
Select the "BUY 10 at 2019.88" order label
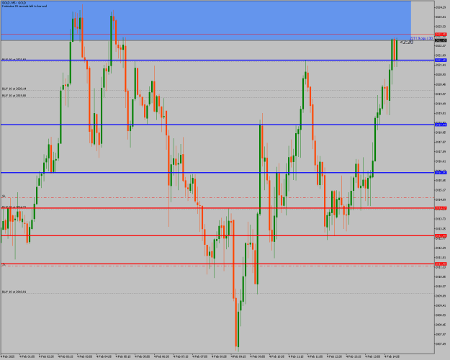(x=14, y=96)
